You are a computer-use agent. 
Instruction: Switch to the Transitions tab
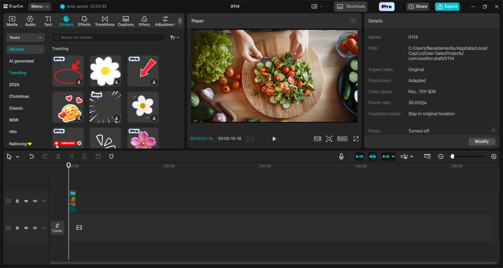pos(105,21)
